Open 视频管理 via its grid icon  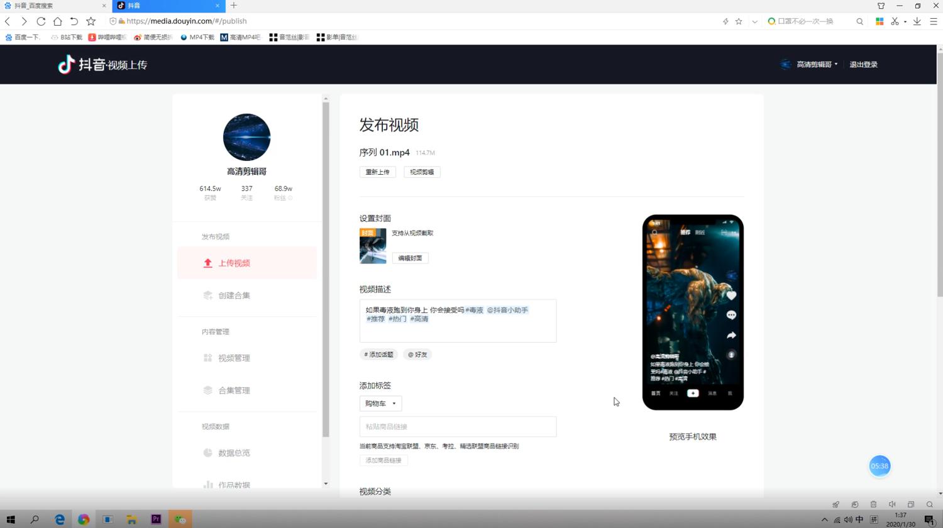tap(207, 358)
